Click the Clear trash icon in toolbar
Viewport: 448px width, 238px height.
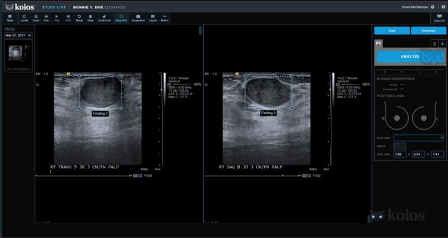click(90, 17)
